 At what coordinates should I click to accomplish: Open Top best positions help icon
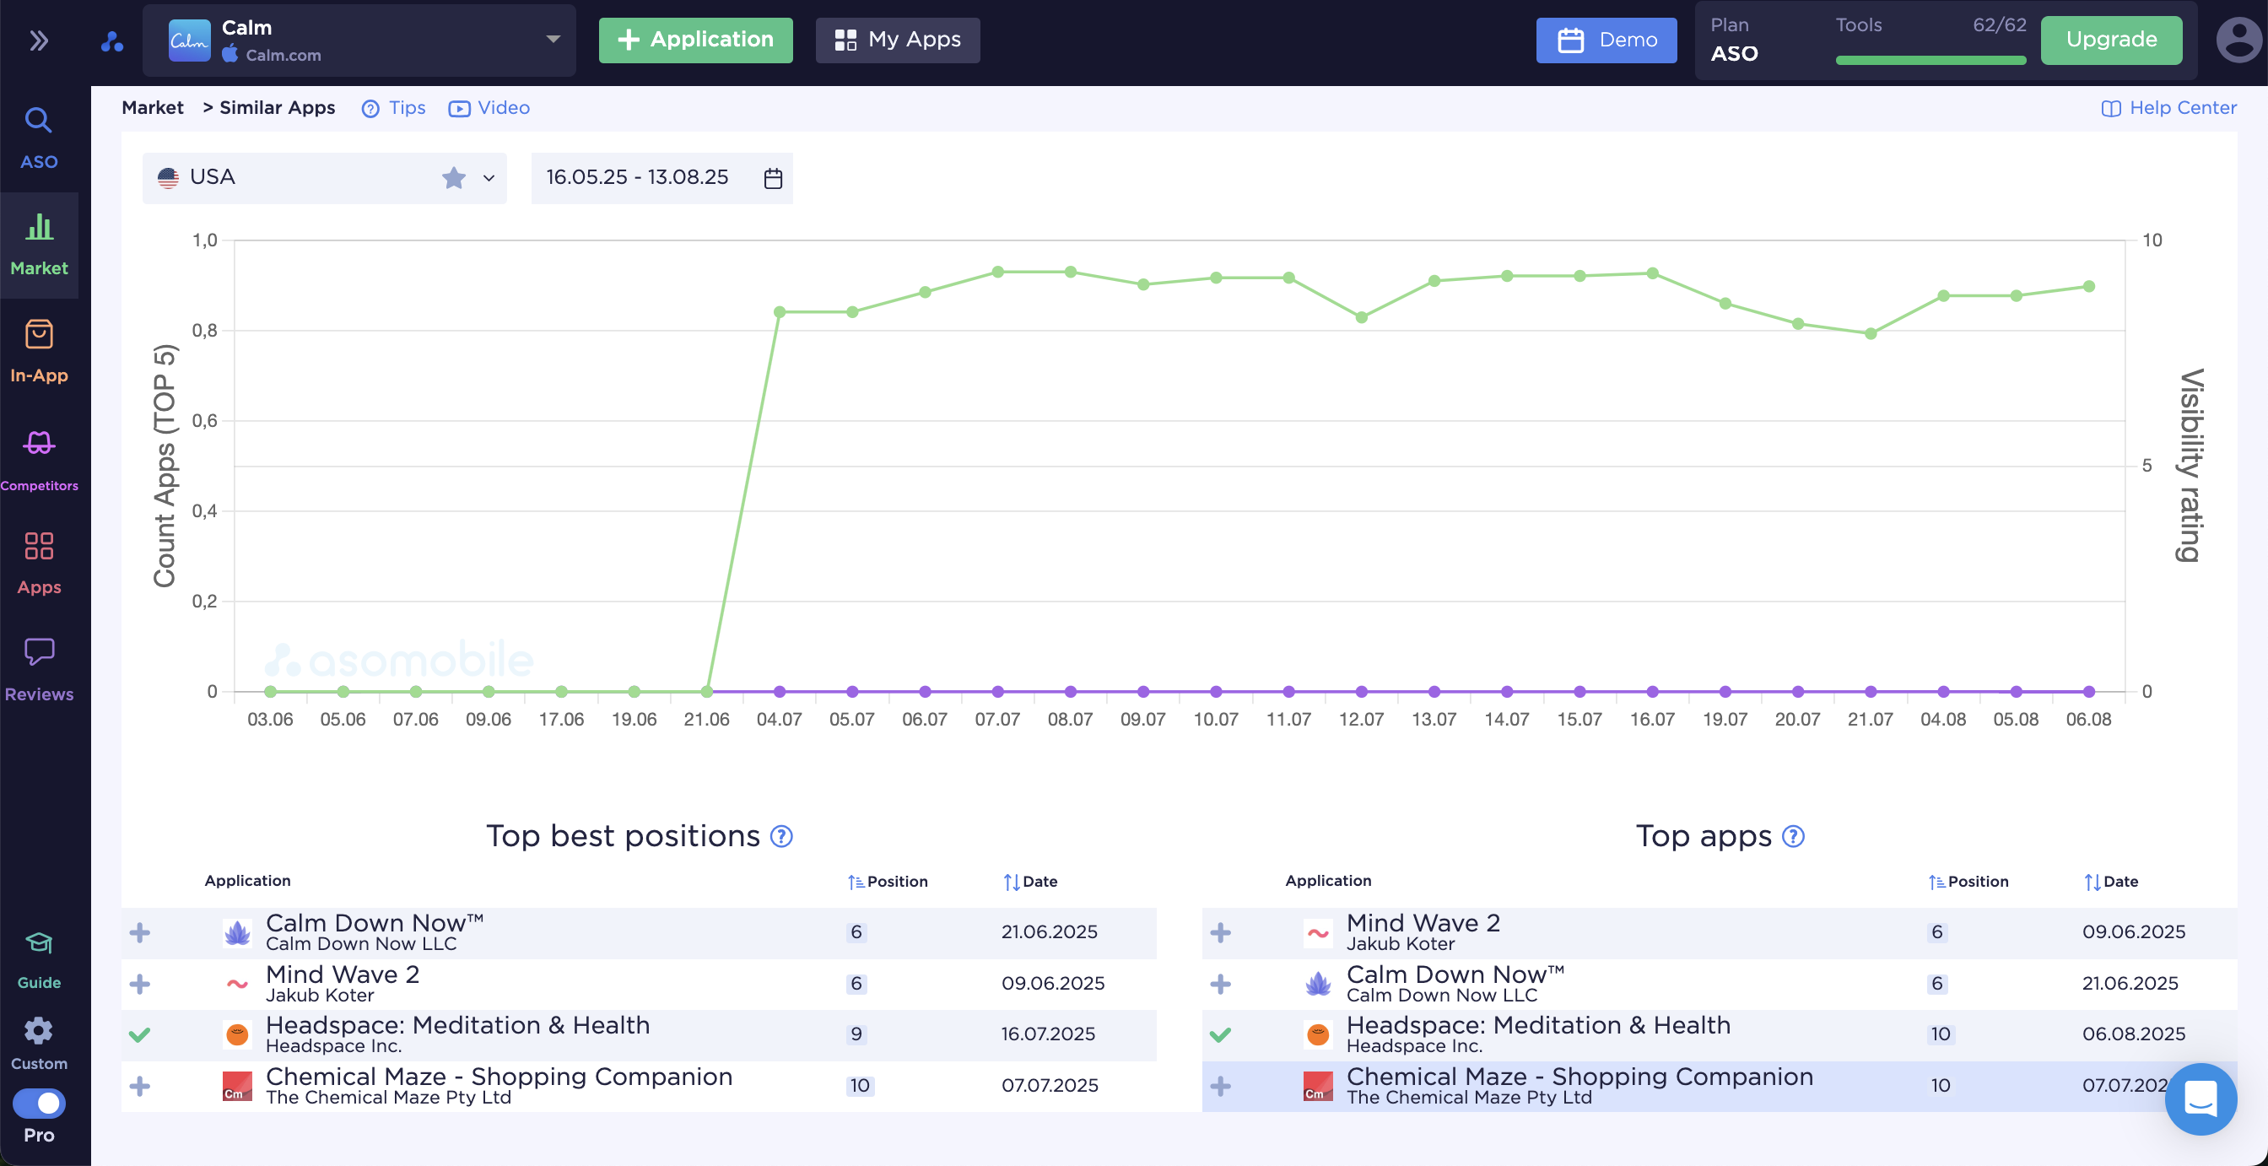coord(781,837)
